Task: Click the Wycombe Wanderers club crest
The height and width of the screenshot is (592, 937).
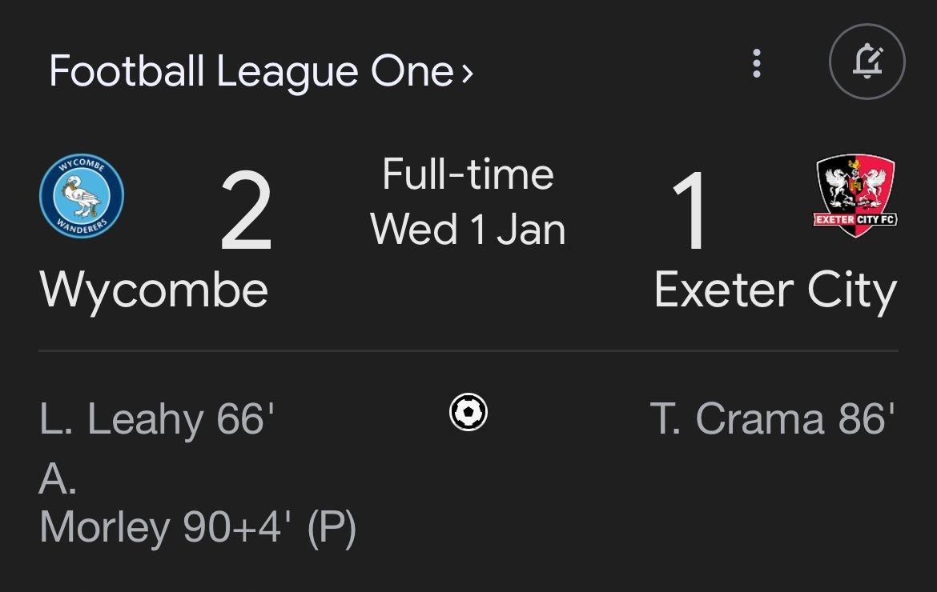Action: coord(82,197)
